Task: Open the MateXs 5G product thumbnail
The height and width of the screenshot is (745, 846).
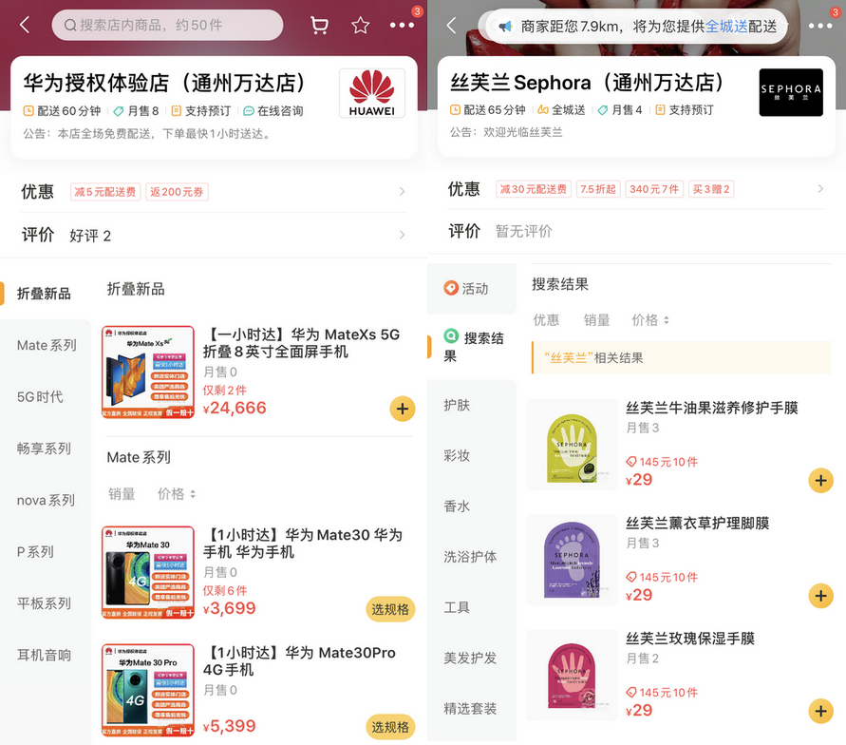Action: pyautogui.click(x=148, y=372)
